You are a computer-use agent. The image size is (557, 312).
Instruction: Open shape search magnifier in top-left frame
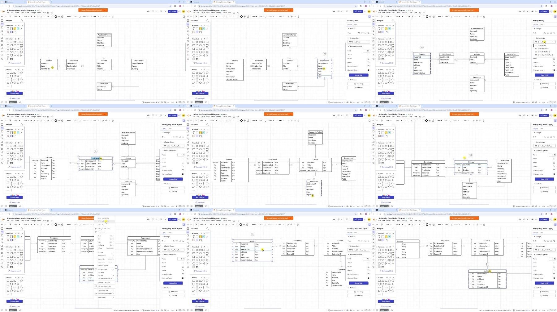[22, 21]
